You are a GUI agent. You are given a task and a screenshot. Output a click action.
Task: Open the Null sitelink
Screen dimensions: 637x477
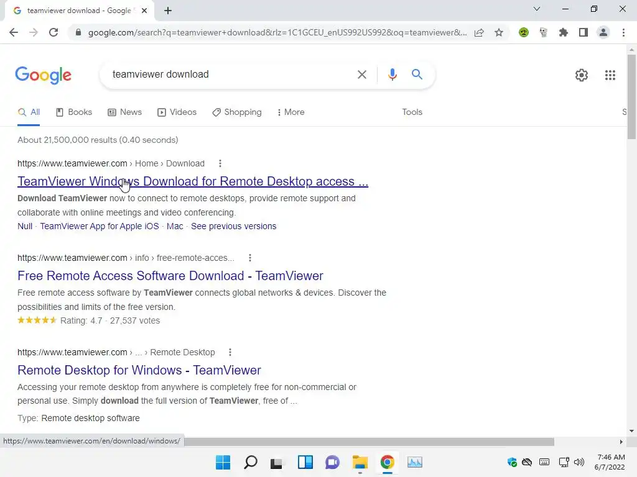click(x=25, y=226)
